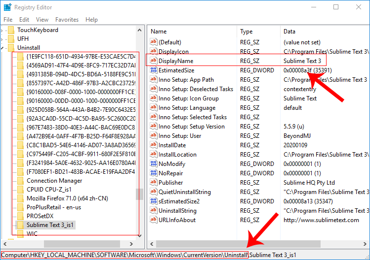The image size is (370, 260).
Task: Click the (Default) value string icon
Action: point(153,42)
